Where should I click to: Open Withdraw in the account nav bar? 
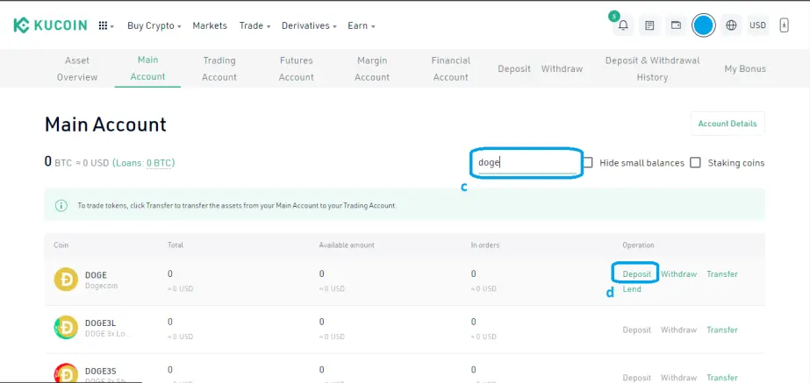(562, 68)
